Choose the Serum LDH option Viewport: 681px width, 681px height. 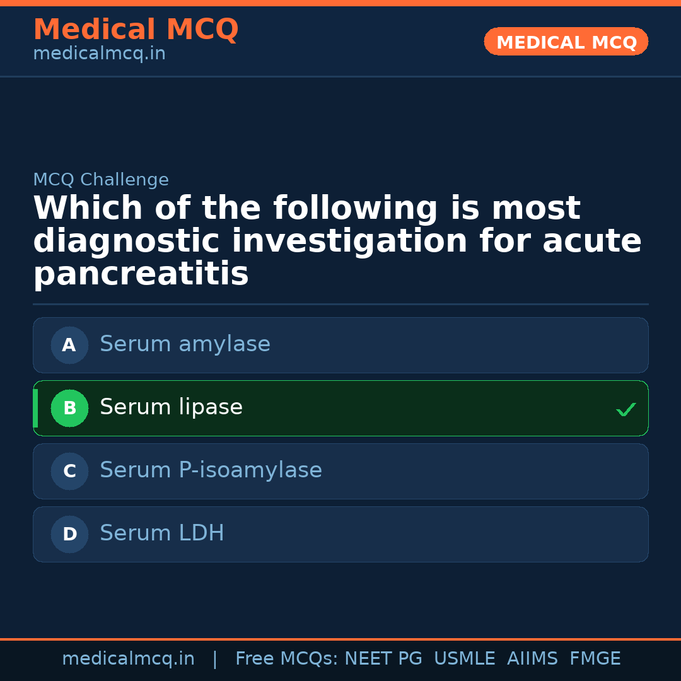click(x=162, y=533)
